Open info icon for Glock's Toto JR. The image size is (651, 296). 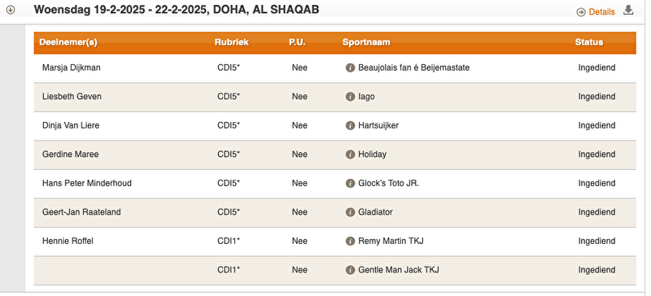pyautogui.click(x=351, y=183)
